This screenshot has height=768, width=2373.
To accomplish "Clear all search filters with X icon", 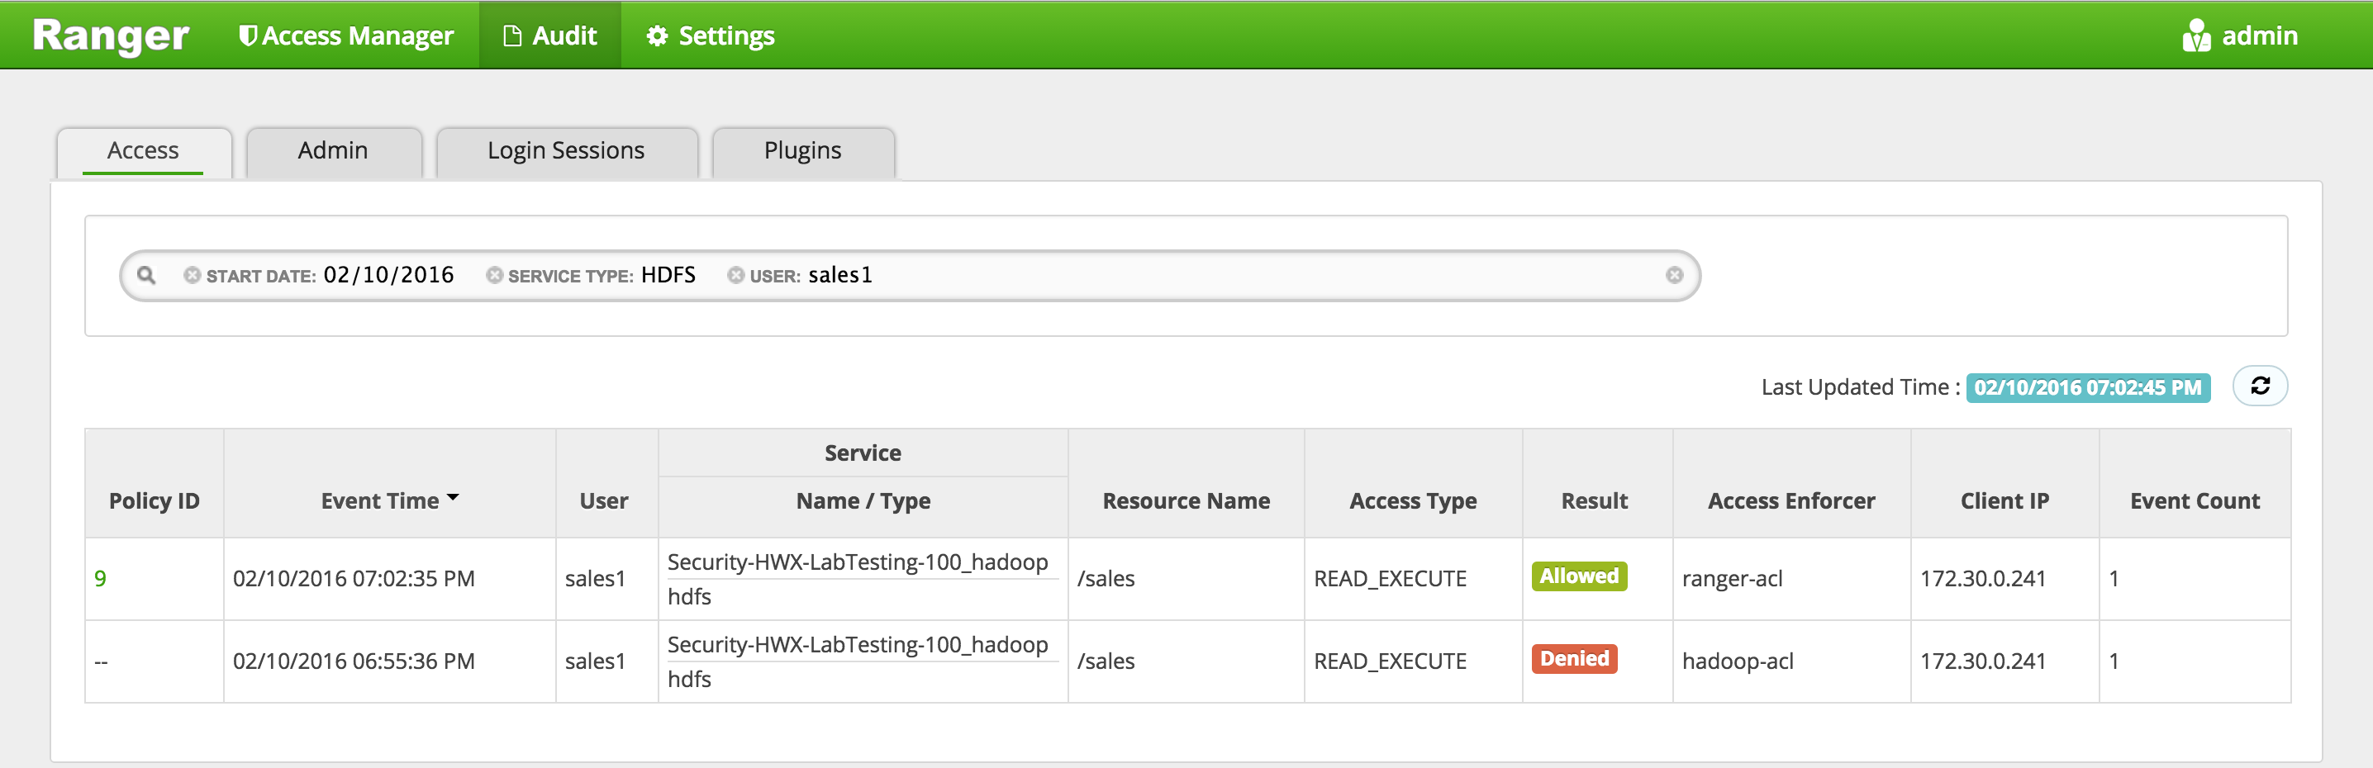I will pos(1674,275).
